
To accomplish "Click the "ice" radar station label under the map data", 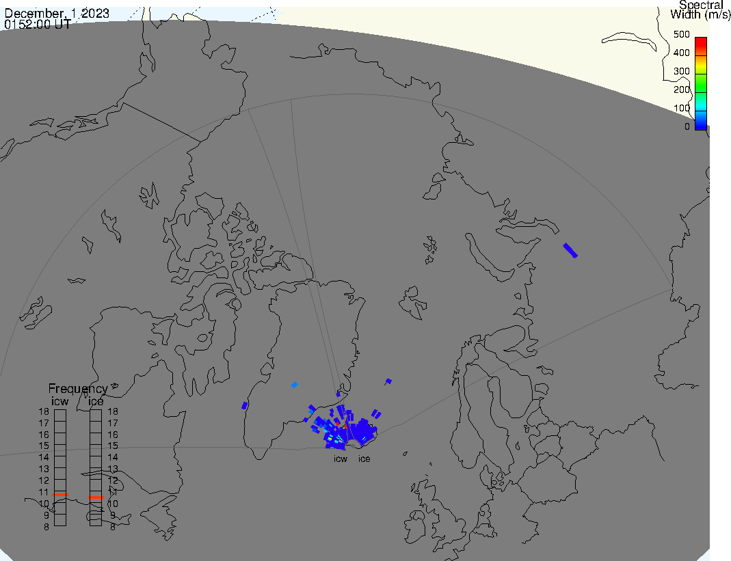I will pos(364,459).
